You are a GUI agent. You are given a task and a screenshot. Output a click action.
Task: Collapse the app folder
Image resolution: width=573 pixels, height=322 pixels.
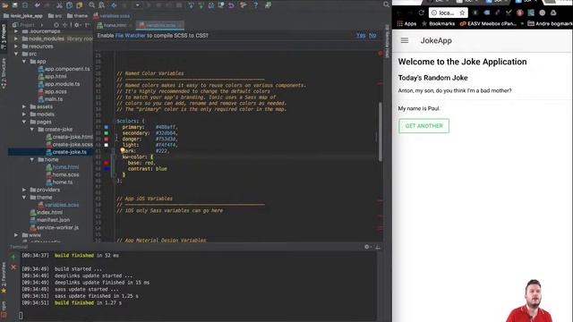click(24, 62)
